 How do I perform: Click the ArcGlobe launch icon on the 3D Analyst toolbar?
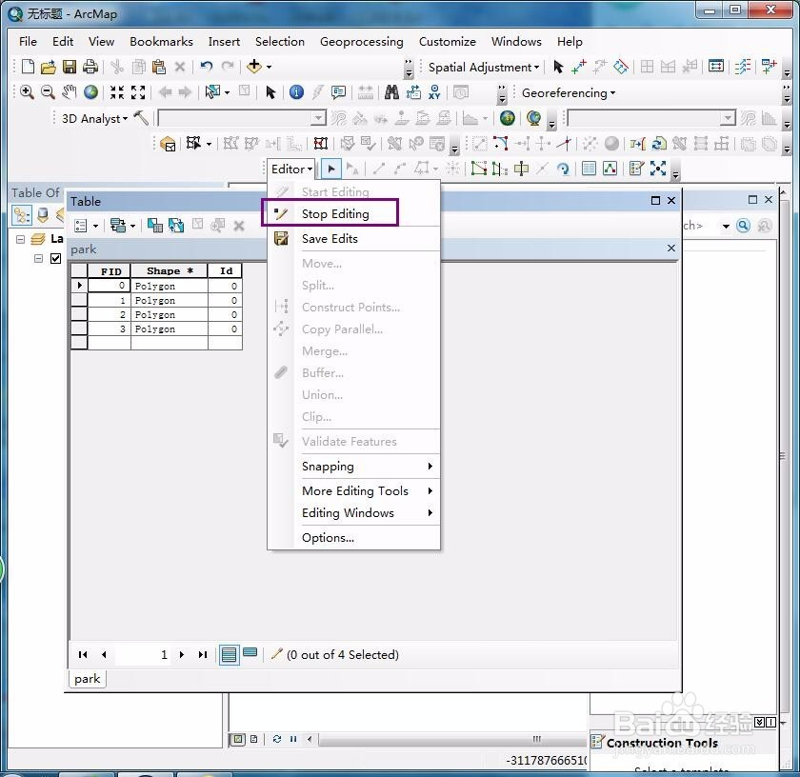click(533, 118)
